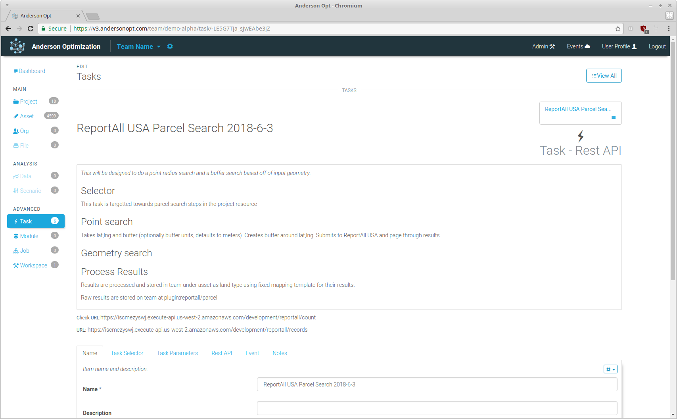
Task: Click the Org people icon in sidebar
Action: pos(16,131)
